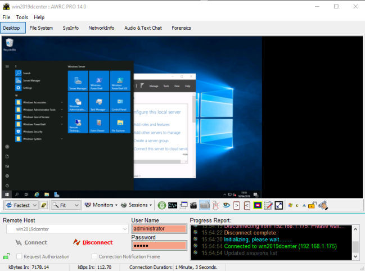Open the remote command prompt (C:\>) icon

[173, 205]
